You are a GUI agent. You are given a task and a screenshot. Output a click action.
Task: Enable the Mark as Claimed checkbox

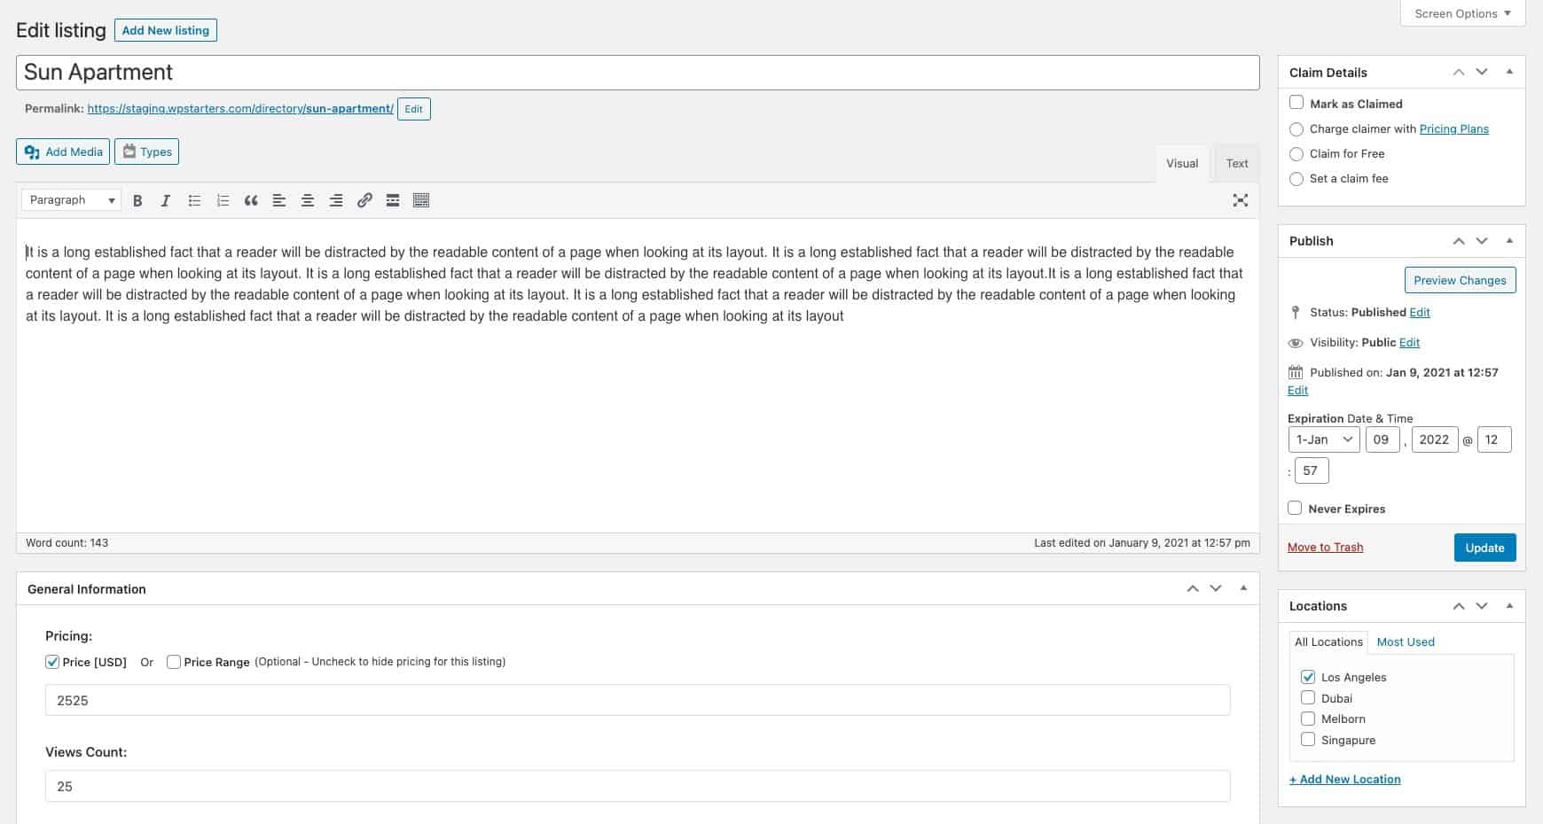1296,103
